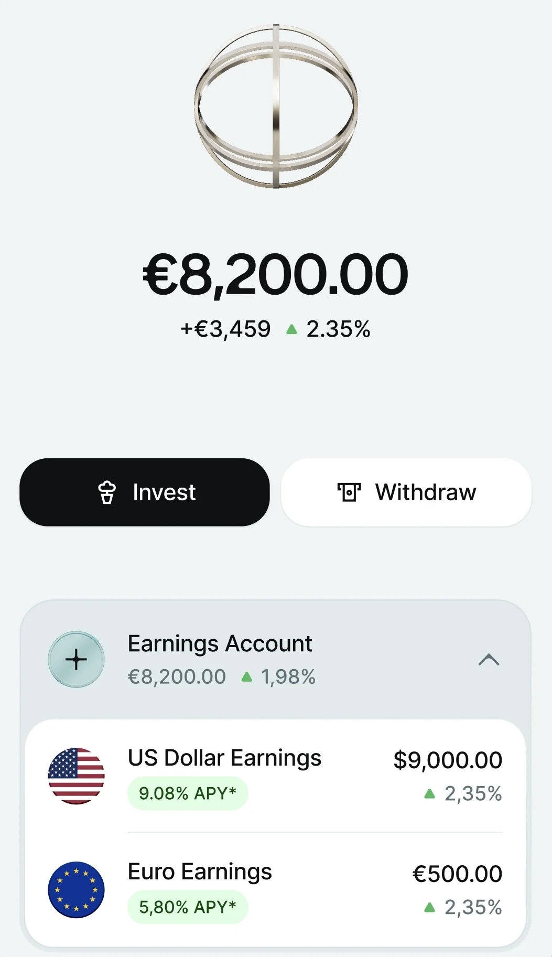
Task: Click the $9,000.00 balance amount
Action: point(448,760)
